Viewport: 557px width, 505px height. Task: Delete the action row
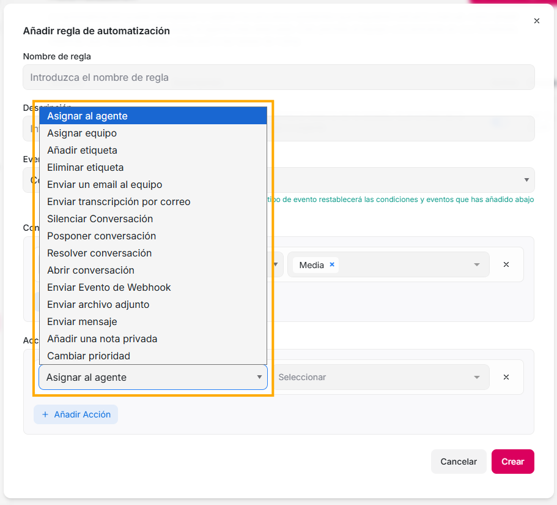tap(506, 377)
